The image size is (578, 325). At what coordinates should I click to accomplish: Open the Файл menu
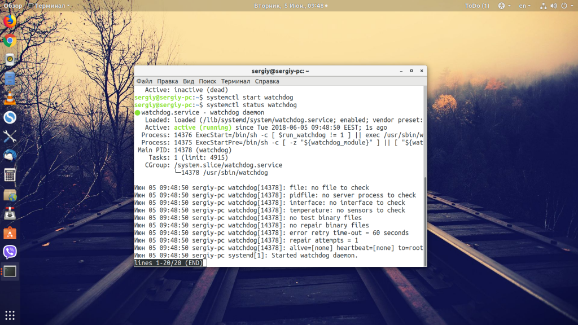coord(144,81)
